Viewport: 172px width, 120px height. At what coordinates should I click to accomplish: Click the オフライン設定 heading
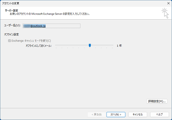click(x=11, y=34)
